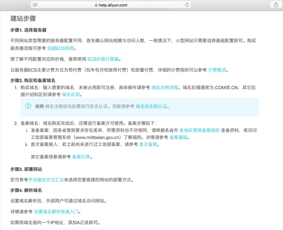Screen dimensions: 283x230
Task: Click the list item text 备案域名
Action: tap(29, 123)
